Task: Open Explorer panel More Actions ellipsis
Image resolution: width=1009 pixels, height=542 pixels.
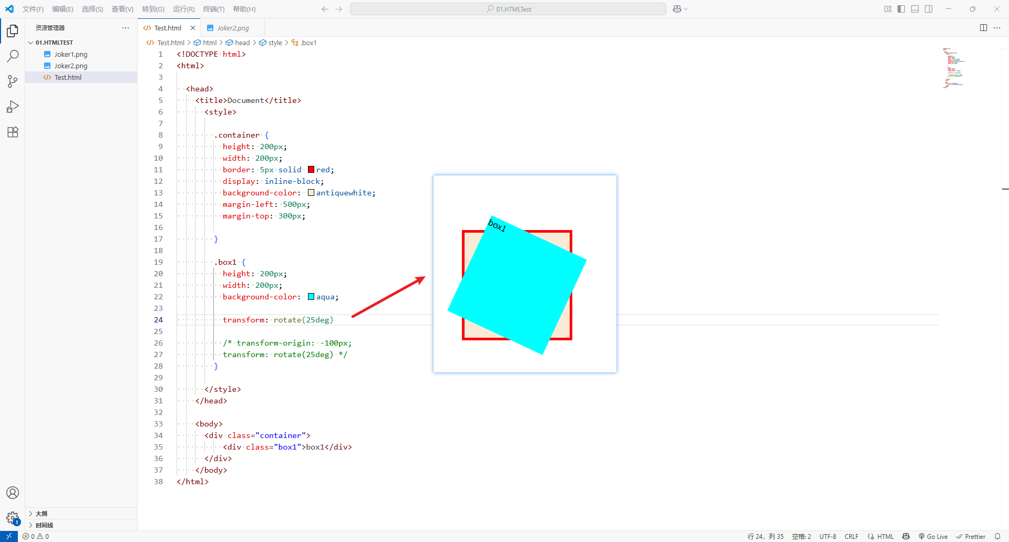Action: pyautogui.click(x=126, y=28)
